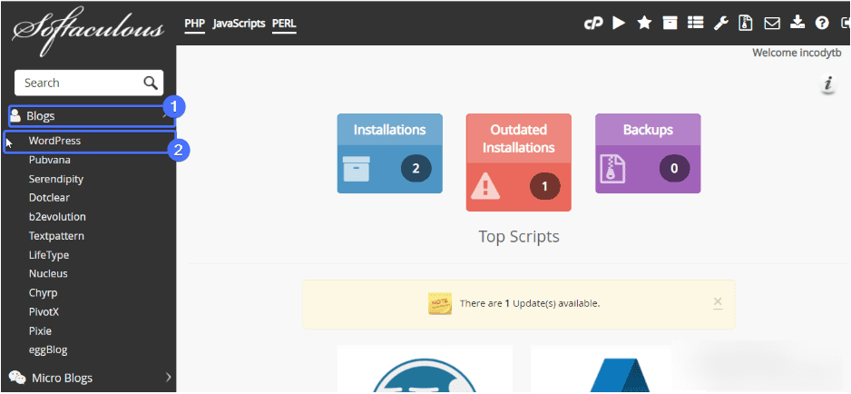Click the 'Welcome incodytb' text

[x=797, y=53]
